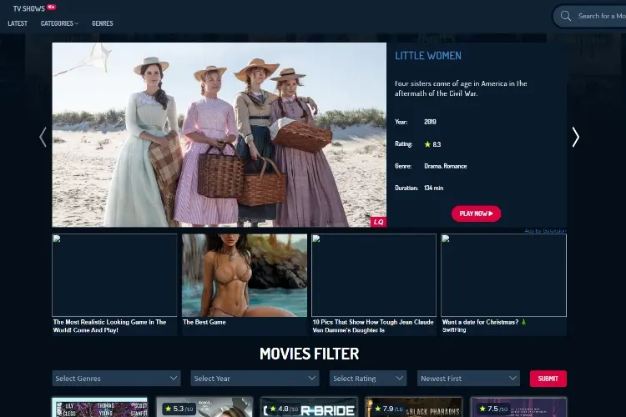
Task: Open the Black Pharaohs poster rated 7.9
Action: pyautogui.click(x=414, y=407)
